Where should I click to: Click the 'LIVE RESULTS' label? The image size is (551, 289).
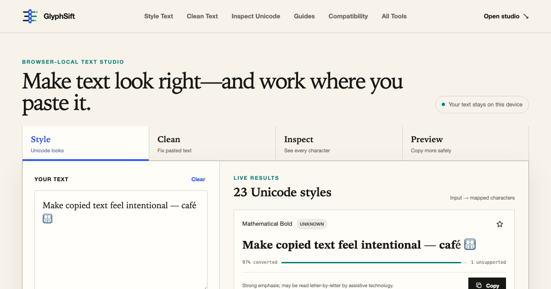pos(256,178)
